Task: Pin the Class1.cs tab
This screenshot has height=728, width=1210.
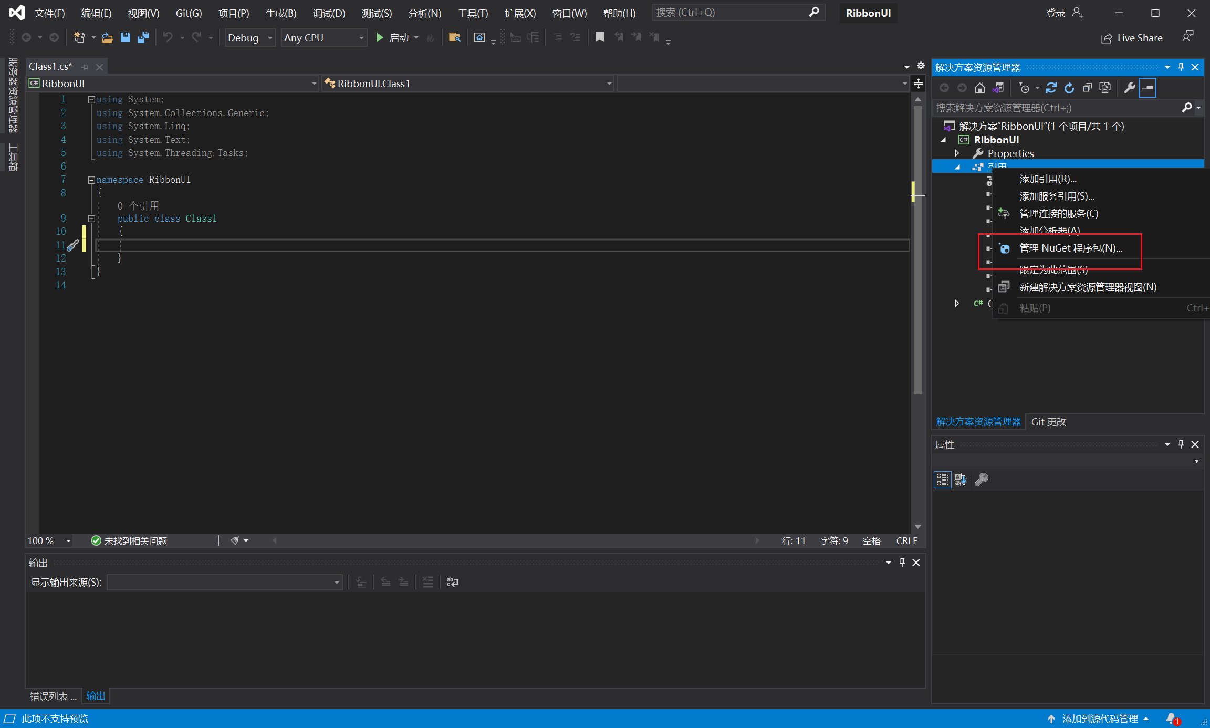Action: click(85, 67)
